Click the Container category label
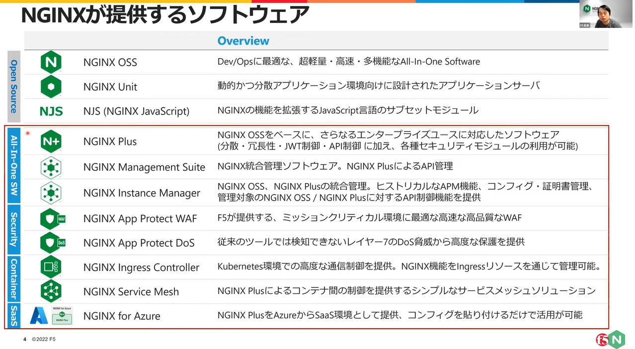This screenshot has height=349, width=635. point(14,279)
